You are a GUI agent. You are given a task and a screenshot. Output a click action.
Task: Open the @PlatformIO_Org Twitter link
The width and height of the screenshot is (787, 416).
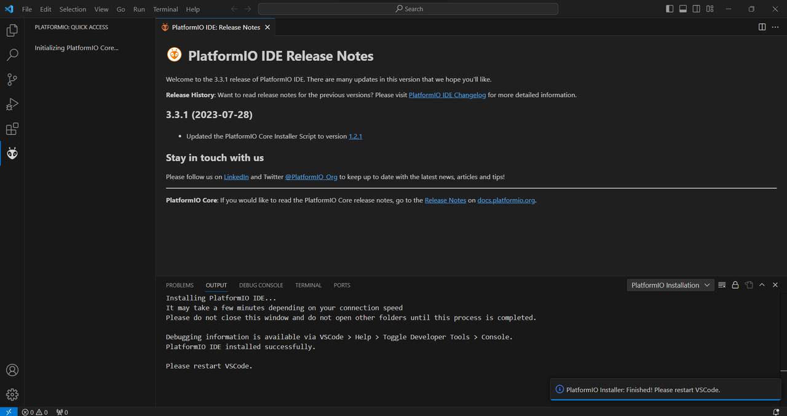click(x=311, y=177)
